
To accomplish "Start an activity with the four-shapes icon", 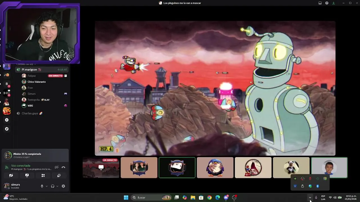I will tap(43, 175).
